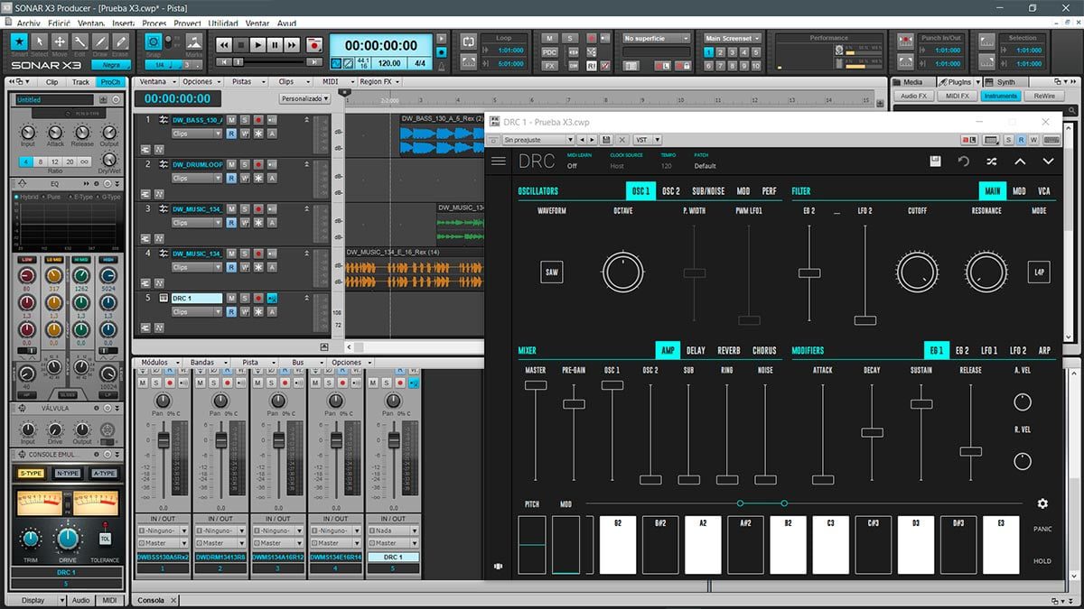Click the transport Record button
This screenshot has height=609, width=1084.
[x=313, y=44]
